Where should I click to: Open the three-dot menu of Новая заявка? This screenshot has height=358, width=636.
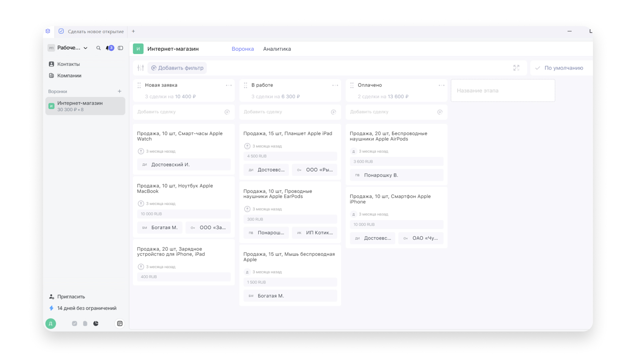pyautogui.click(x=229, y=85)
